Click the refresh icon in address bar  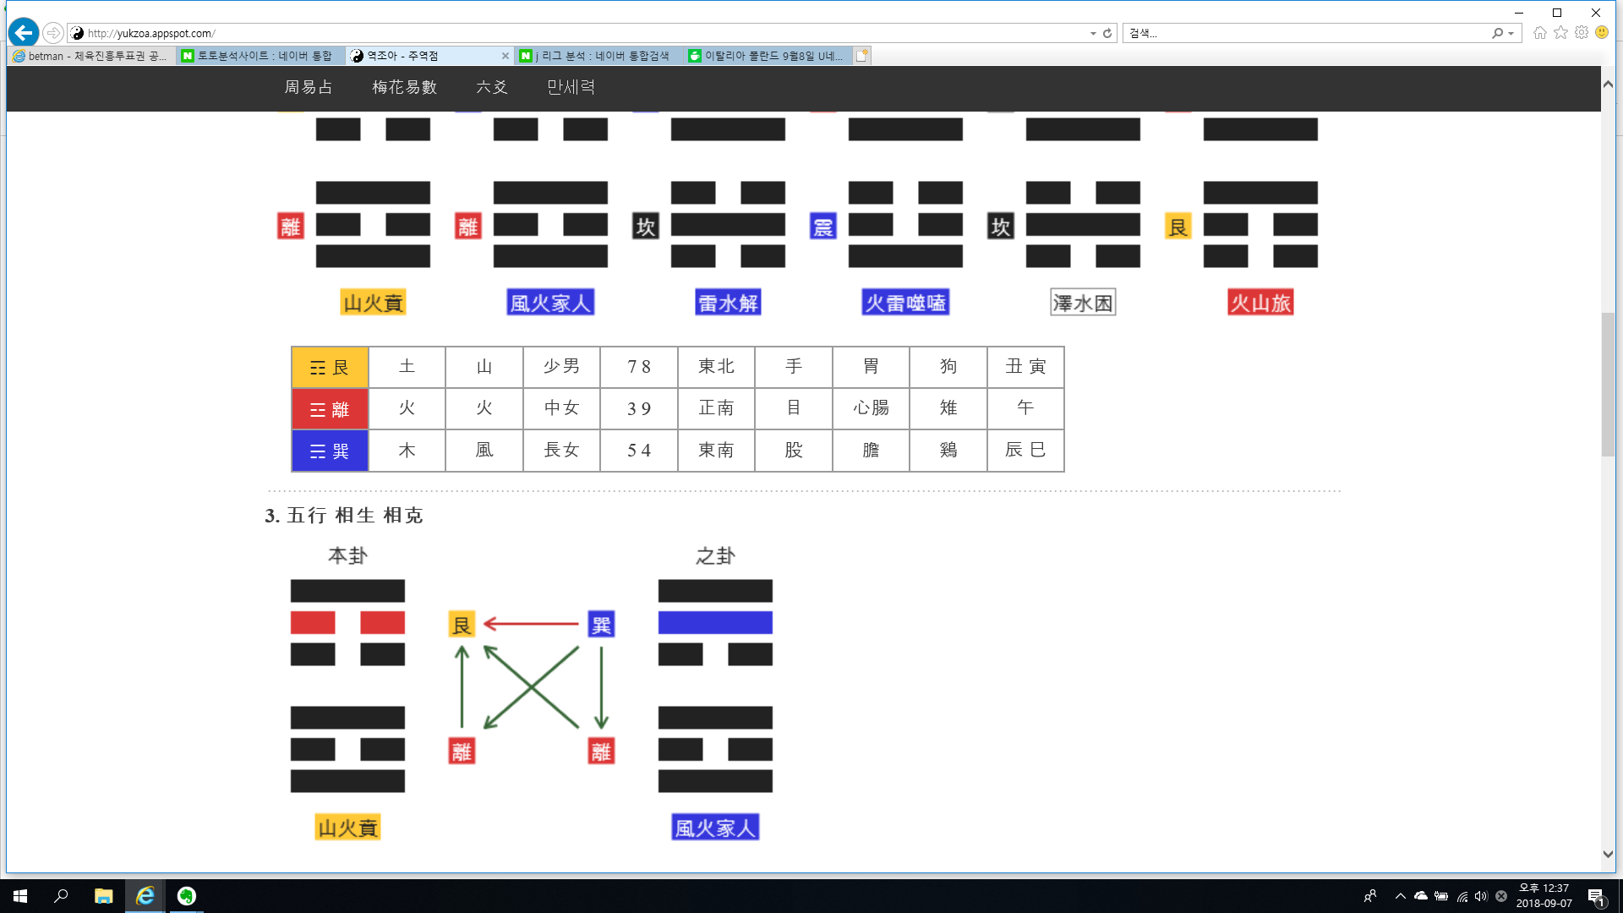click(1107, 33)
